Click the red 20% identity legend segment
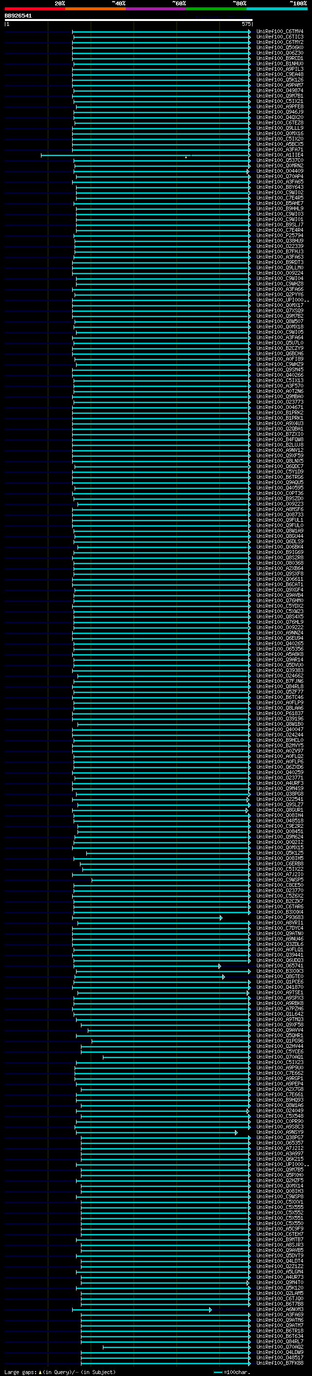Screen dimensions: 312x1376 (x=35, y=9)
